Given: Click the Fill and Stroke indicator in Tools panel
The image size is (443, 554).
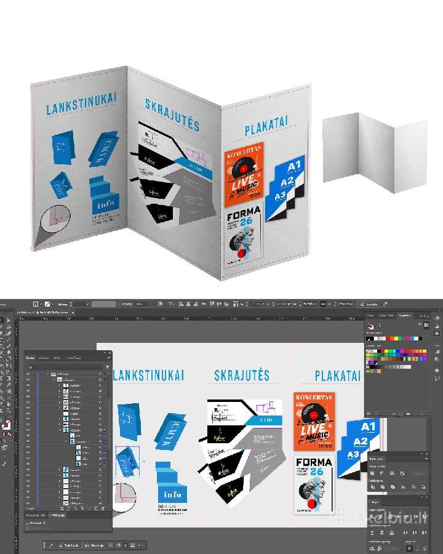Looking at the screenshot, I should click(6, 424).
